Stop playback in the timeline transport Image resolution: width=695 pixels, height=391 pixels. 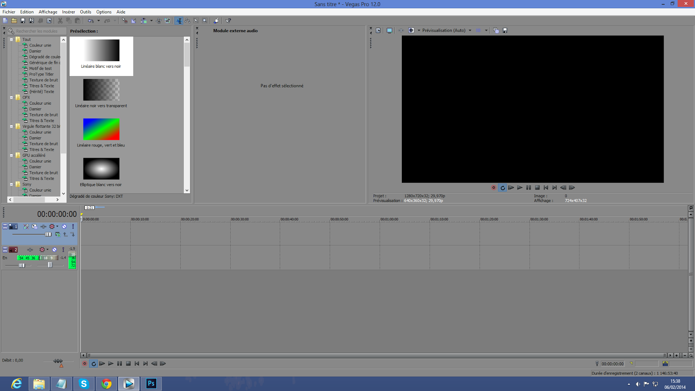click(128, 364)
